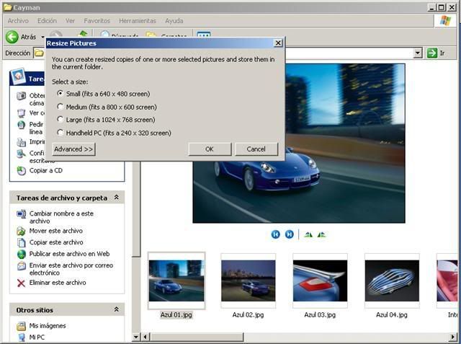Open the Archivo menu
The height and width of the screenshot is (344, 461).
(x=18, y=21)
